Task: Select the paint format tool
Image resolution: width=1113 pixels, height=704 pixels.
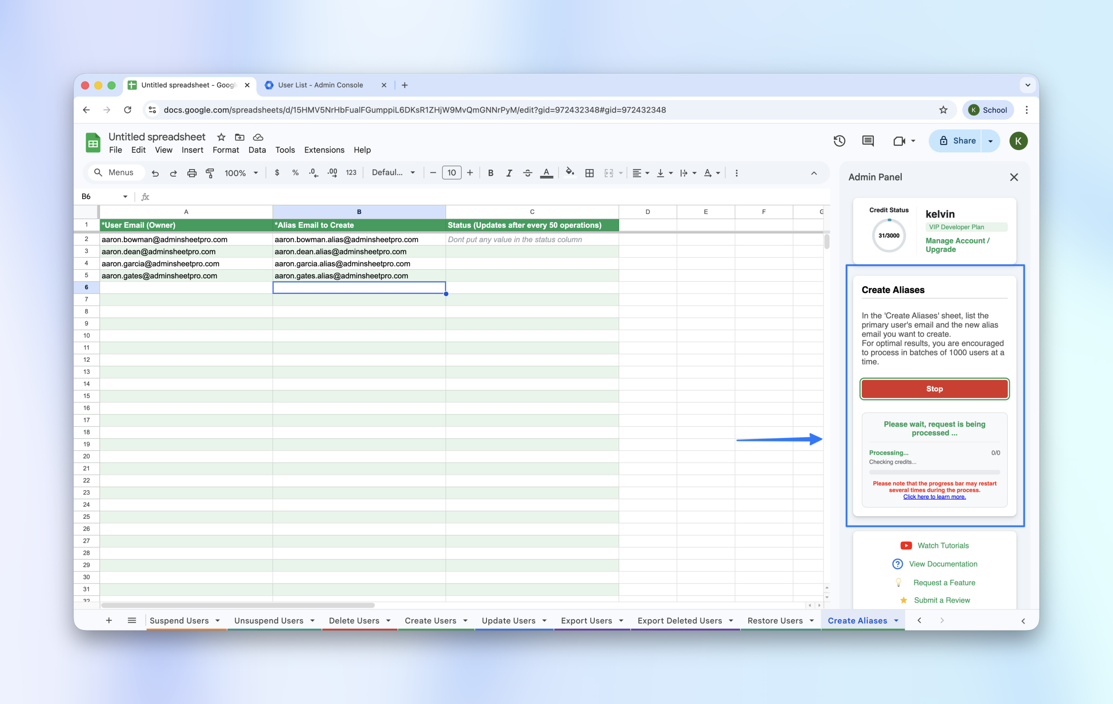Action: tap(210, 173)
